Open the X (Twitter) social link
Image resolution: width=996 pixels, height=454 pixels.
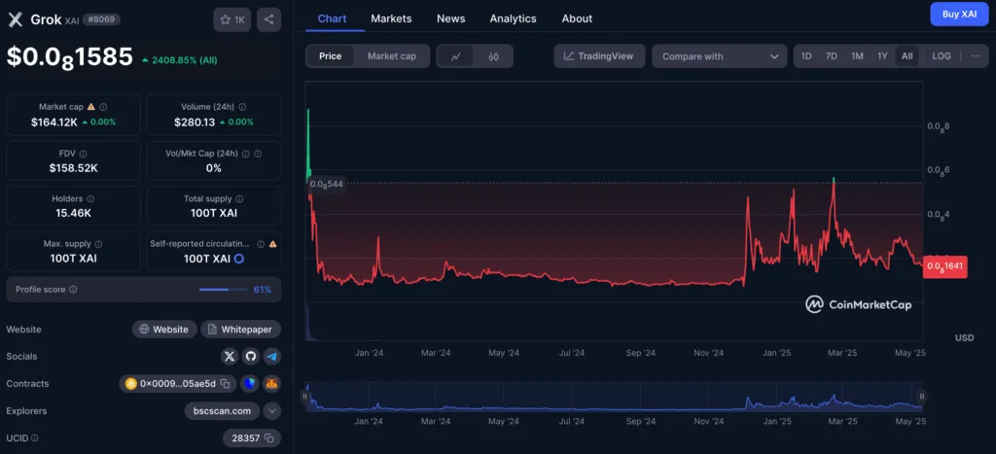pos(230,357)
